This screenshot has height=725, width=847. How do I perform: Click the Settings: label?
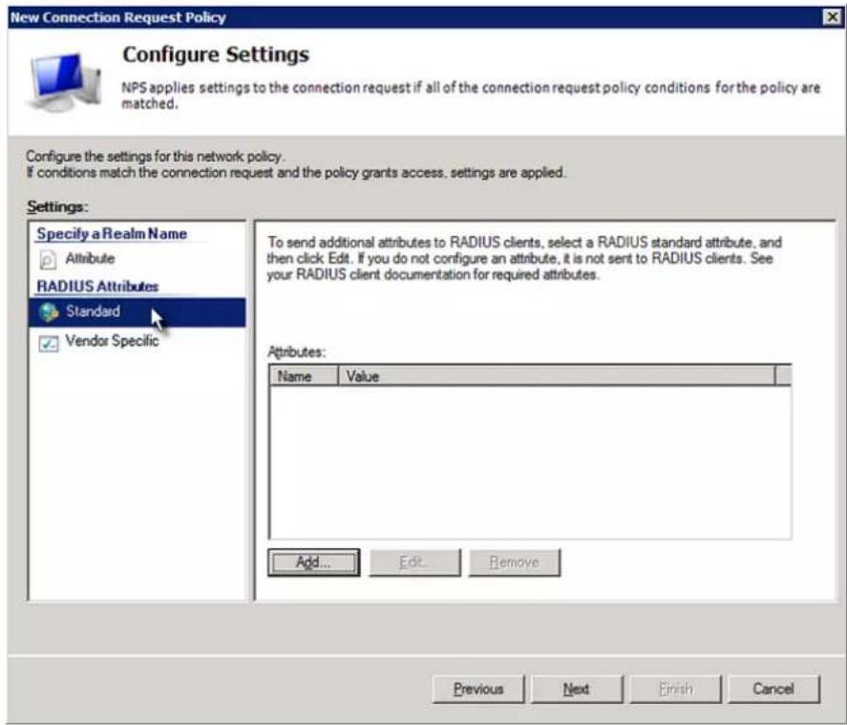57,207
